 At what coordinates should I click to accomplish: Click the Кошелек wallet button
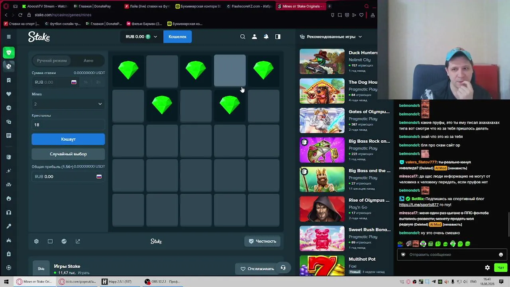(177, 37)
